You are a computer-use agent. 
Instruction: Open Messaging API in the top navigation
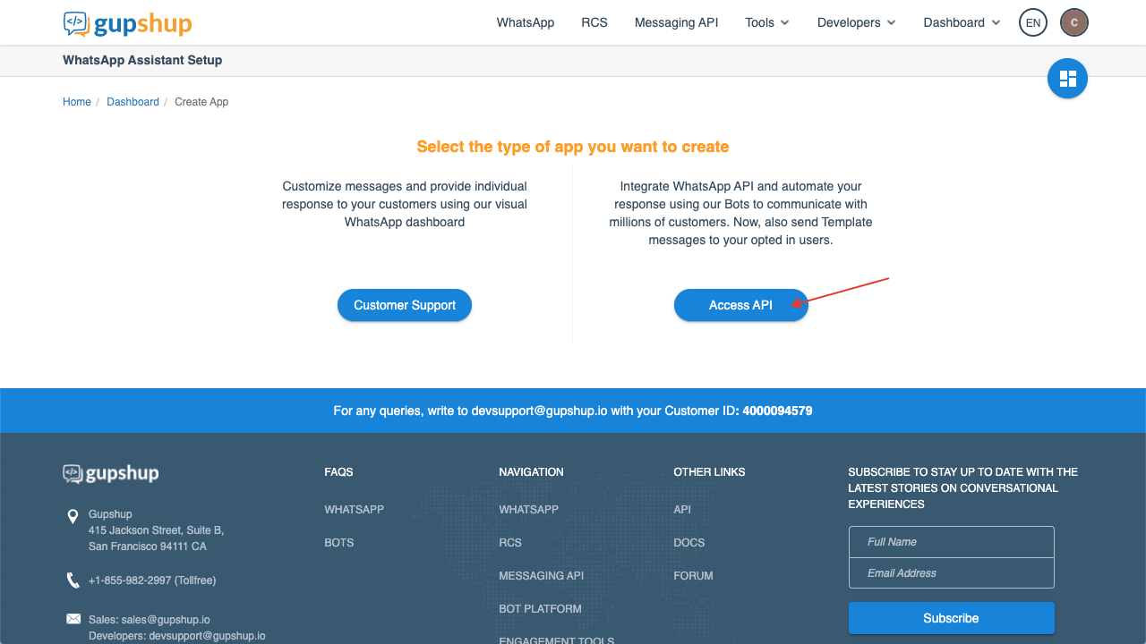(x=676, y=22)
